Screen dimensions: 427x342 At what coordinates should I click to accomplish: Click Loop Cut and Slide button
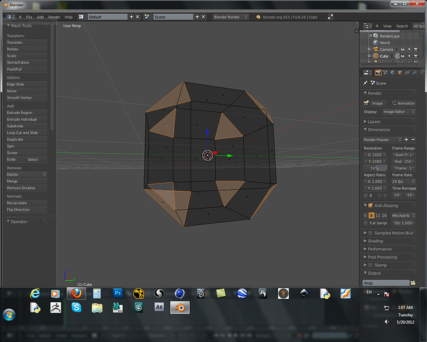click(27, 133)
